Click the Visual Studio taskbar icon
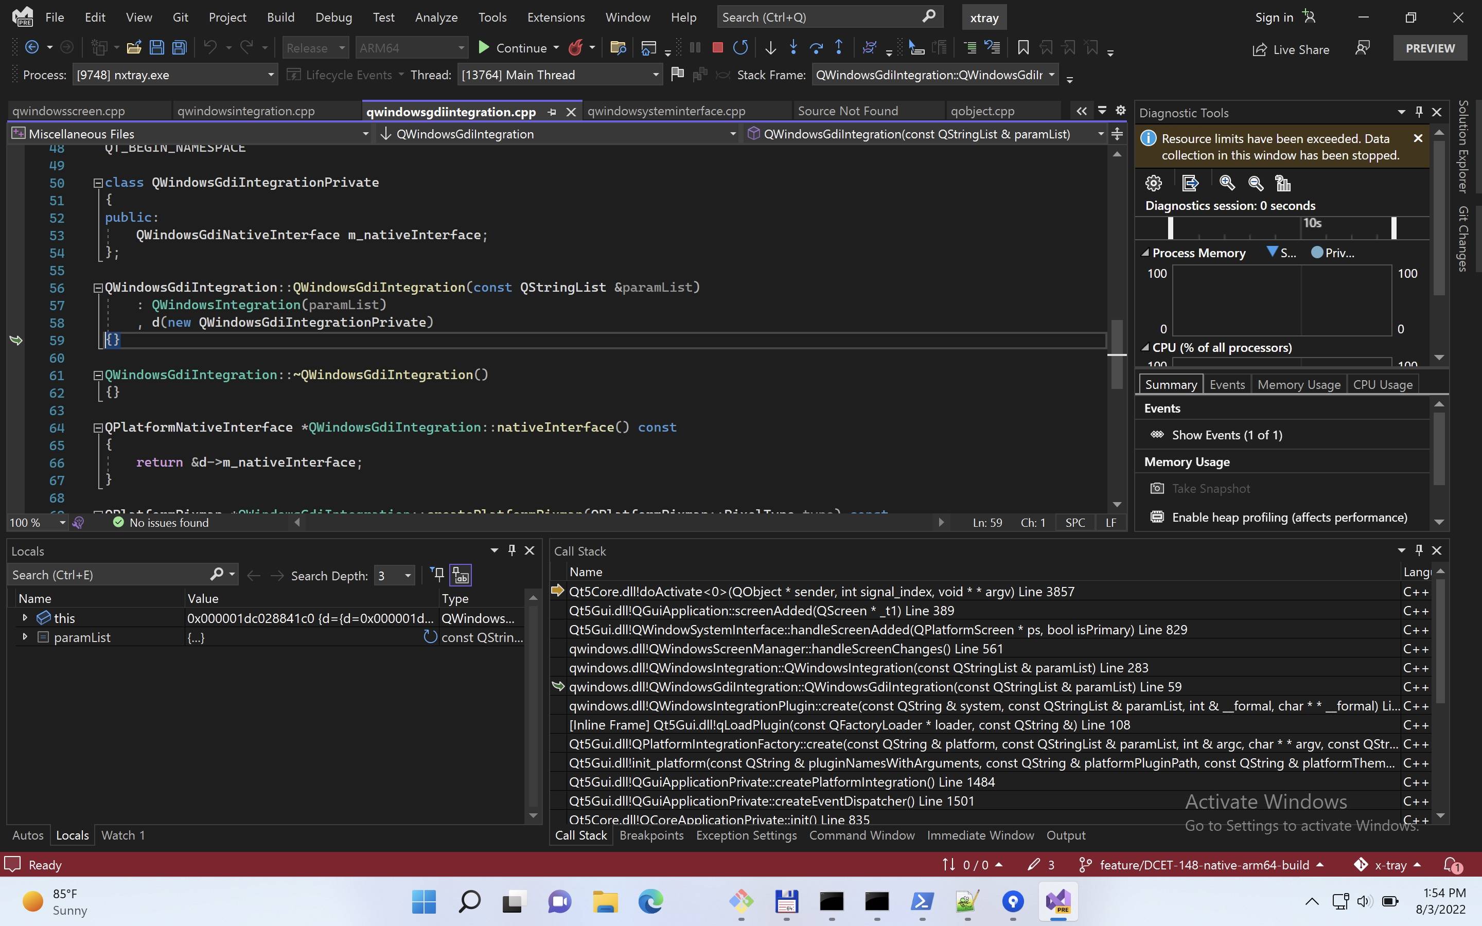This screenshot has width=1482, height=926. pos(1060,901)
